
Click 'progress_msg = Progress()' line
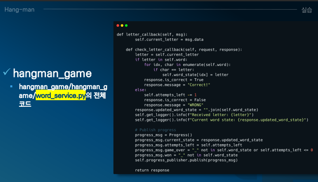pos(163,135)
